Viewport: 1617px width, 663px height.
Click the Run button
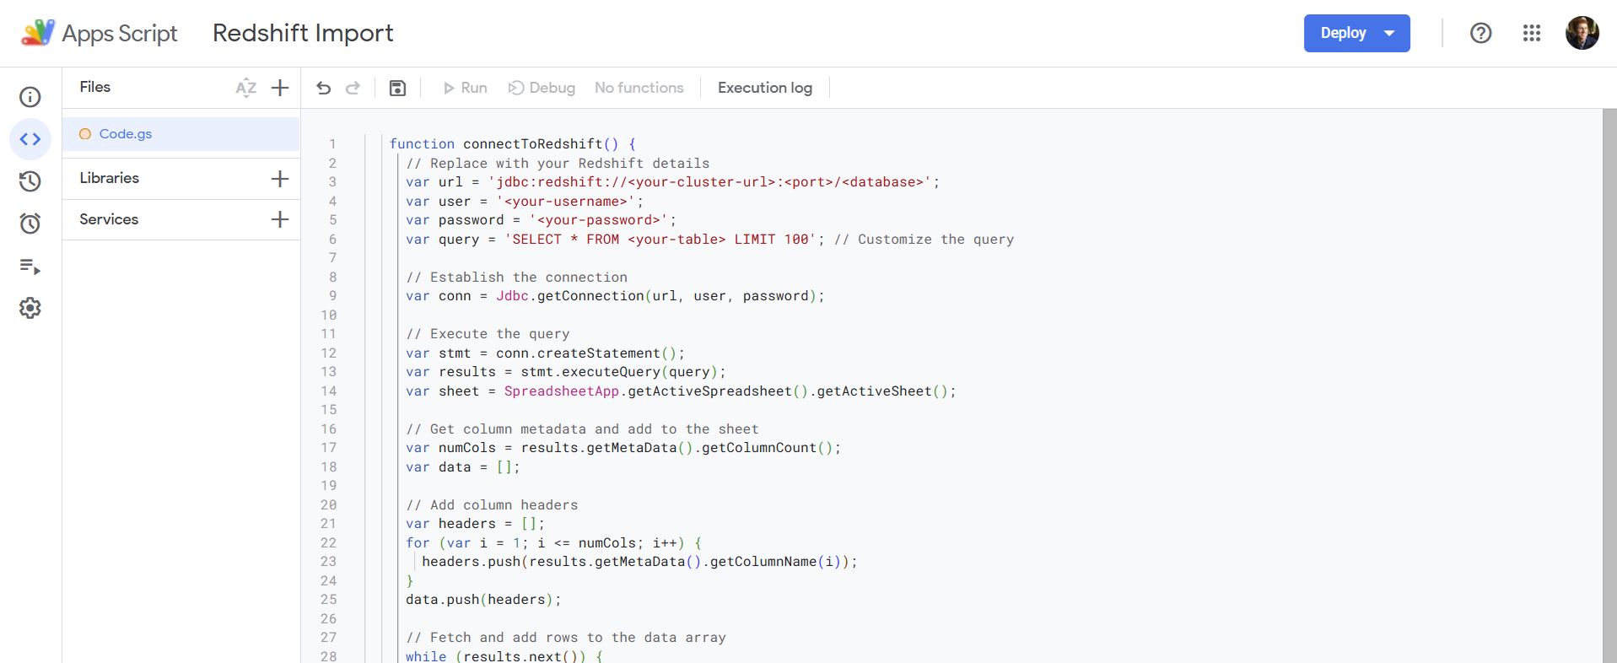click(465, 88)
